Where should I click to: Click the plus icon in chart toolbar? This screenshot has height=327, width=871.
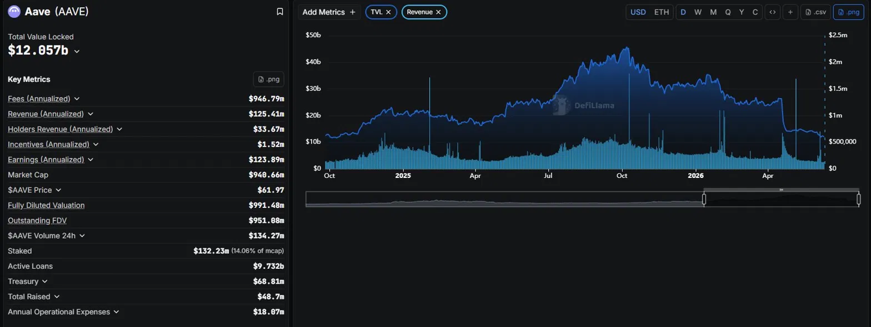click(790, 12)
